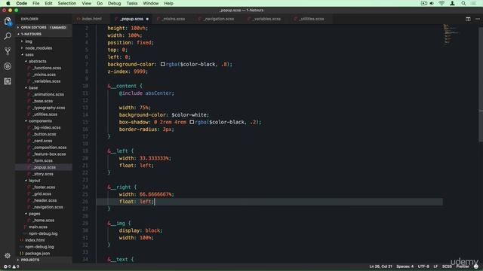Change encoding via UTF-8 status entry
The height and width of the screenshot is (271, 483).
point(423,266)
